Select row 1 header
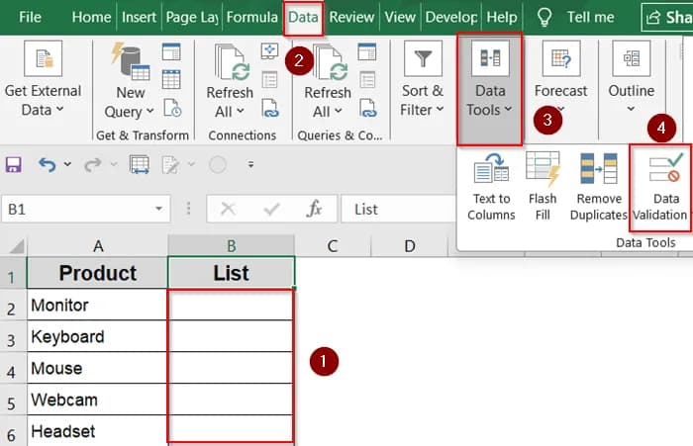 [13, 273]
